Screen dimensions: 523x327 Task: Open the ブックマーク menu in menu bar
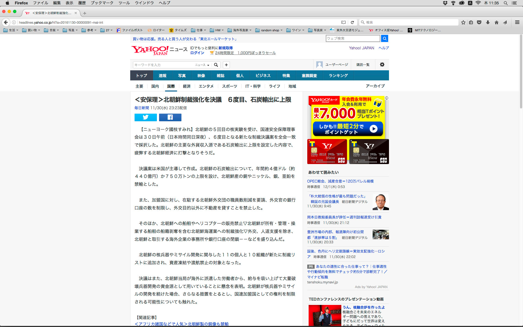click(x=102, y=3)
